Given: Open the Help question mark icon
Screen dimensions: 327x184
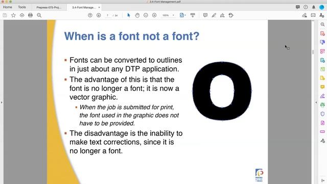Looking at the screenshot, I should 306,7.
